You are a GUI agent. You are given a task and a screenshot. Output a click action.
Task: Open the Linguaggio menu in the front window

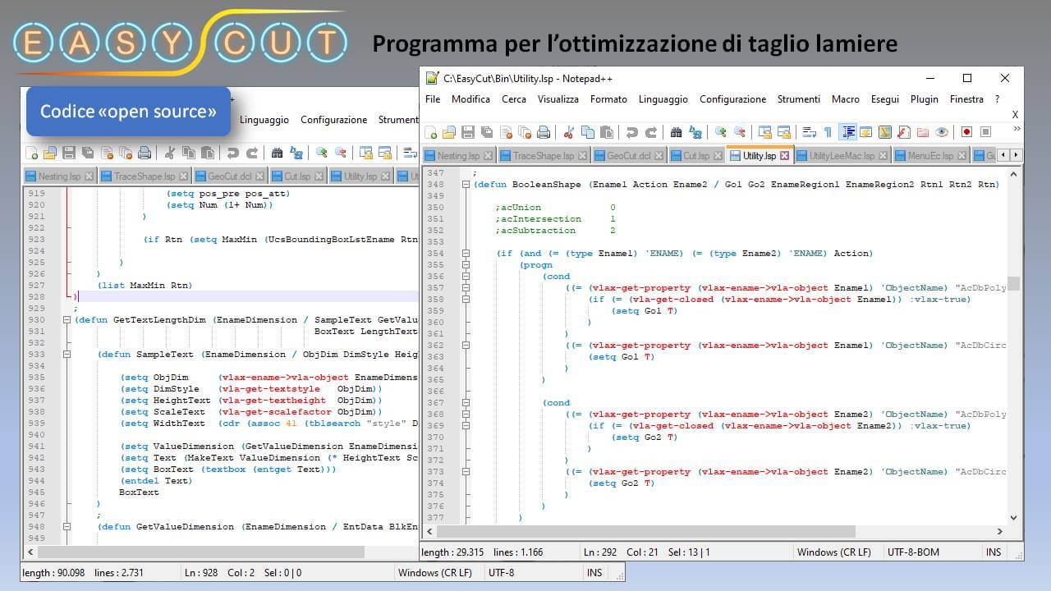click(x=663, y=99)
